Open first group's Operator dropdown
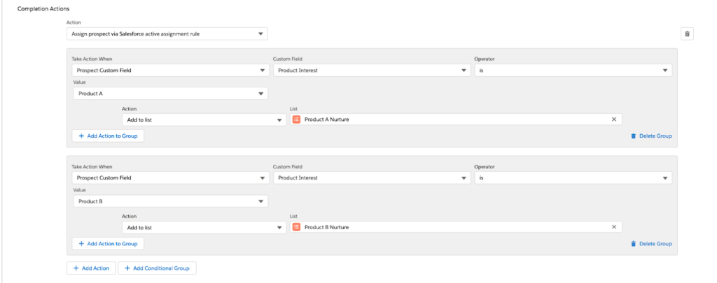Screen dimensions: 717x283 (573, 70)
